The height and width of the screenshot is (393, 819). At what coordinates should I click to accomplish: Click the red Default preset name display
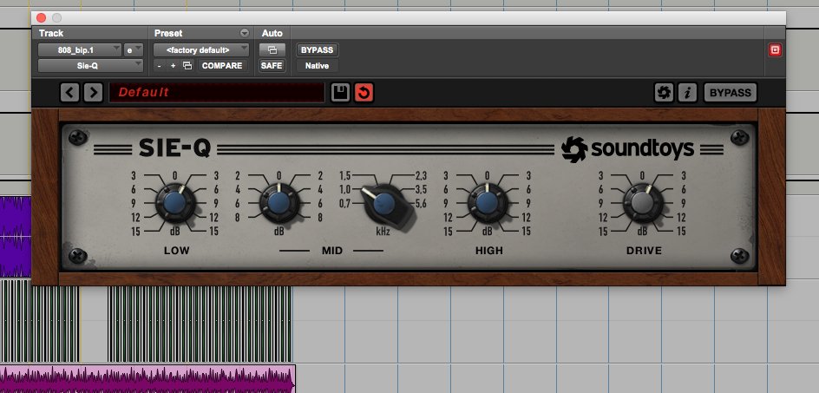[216, 93]
